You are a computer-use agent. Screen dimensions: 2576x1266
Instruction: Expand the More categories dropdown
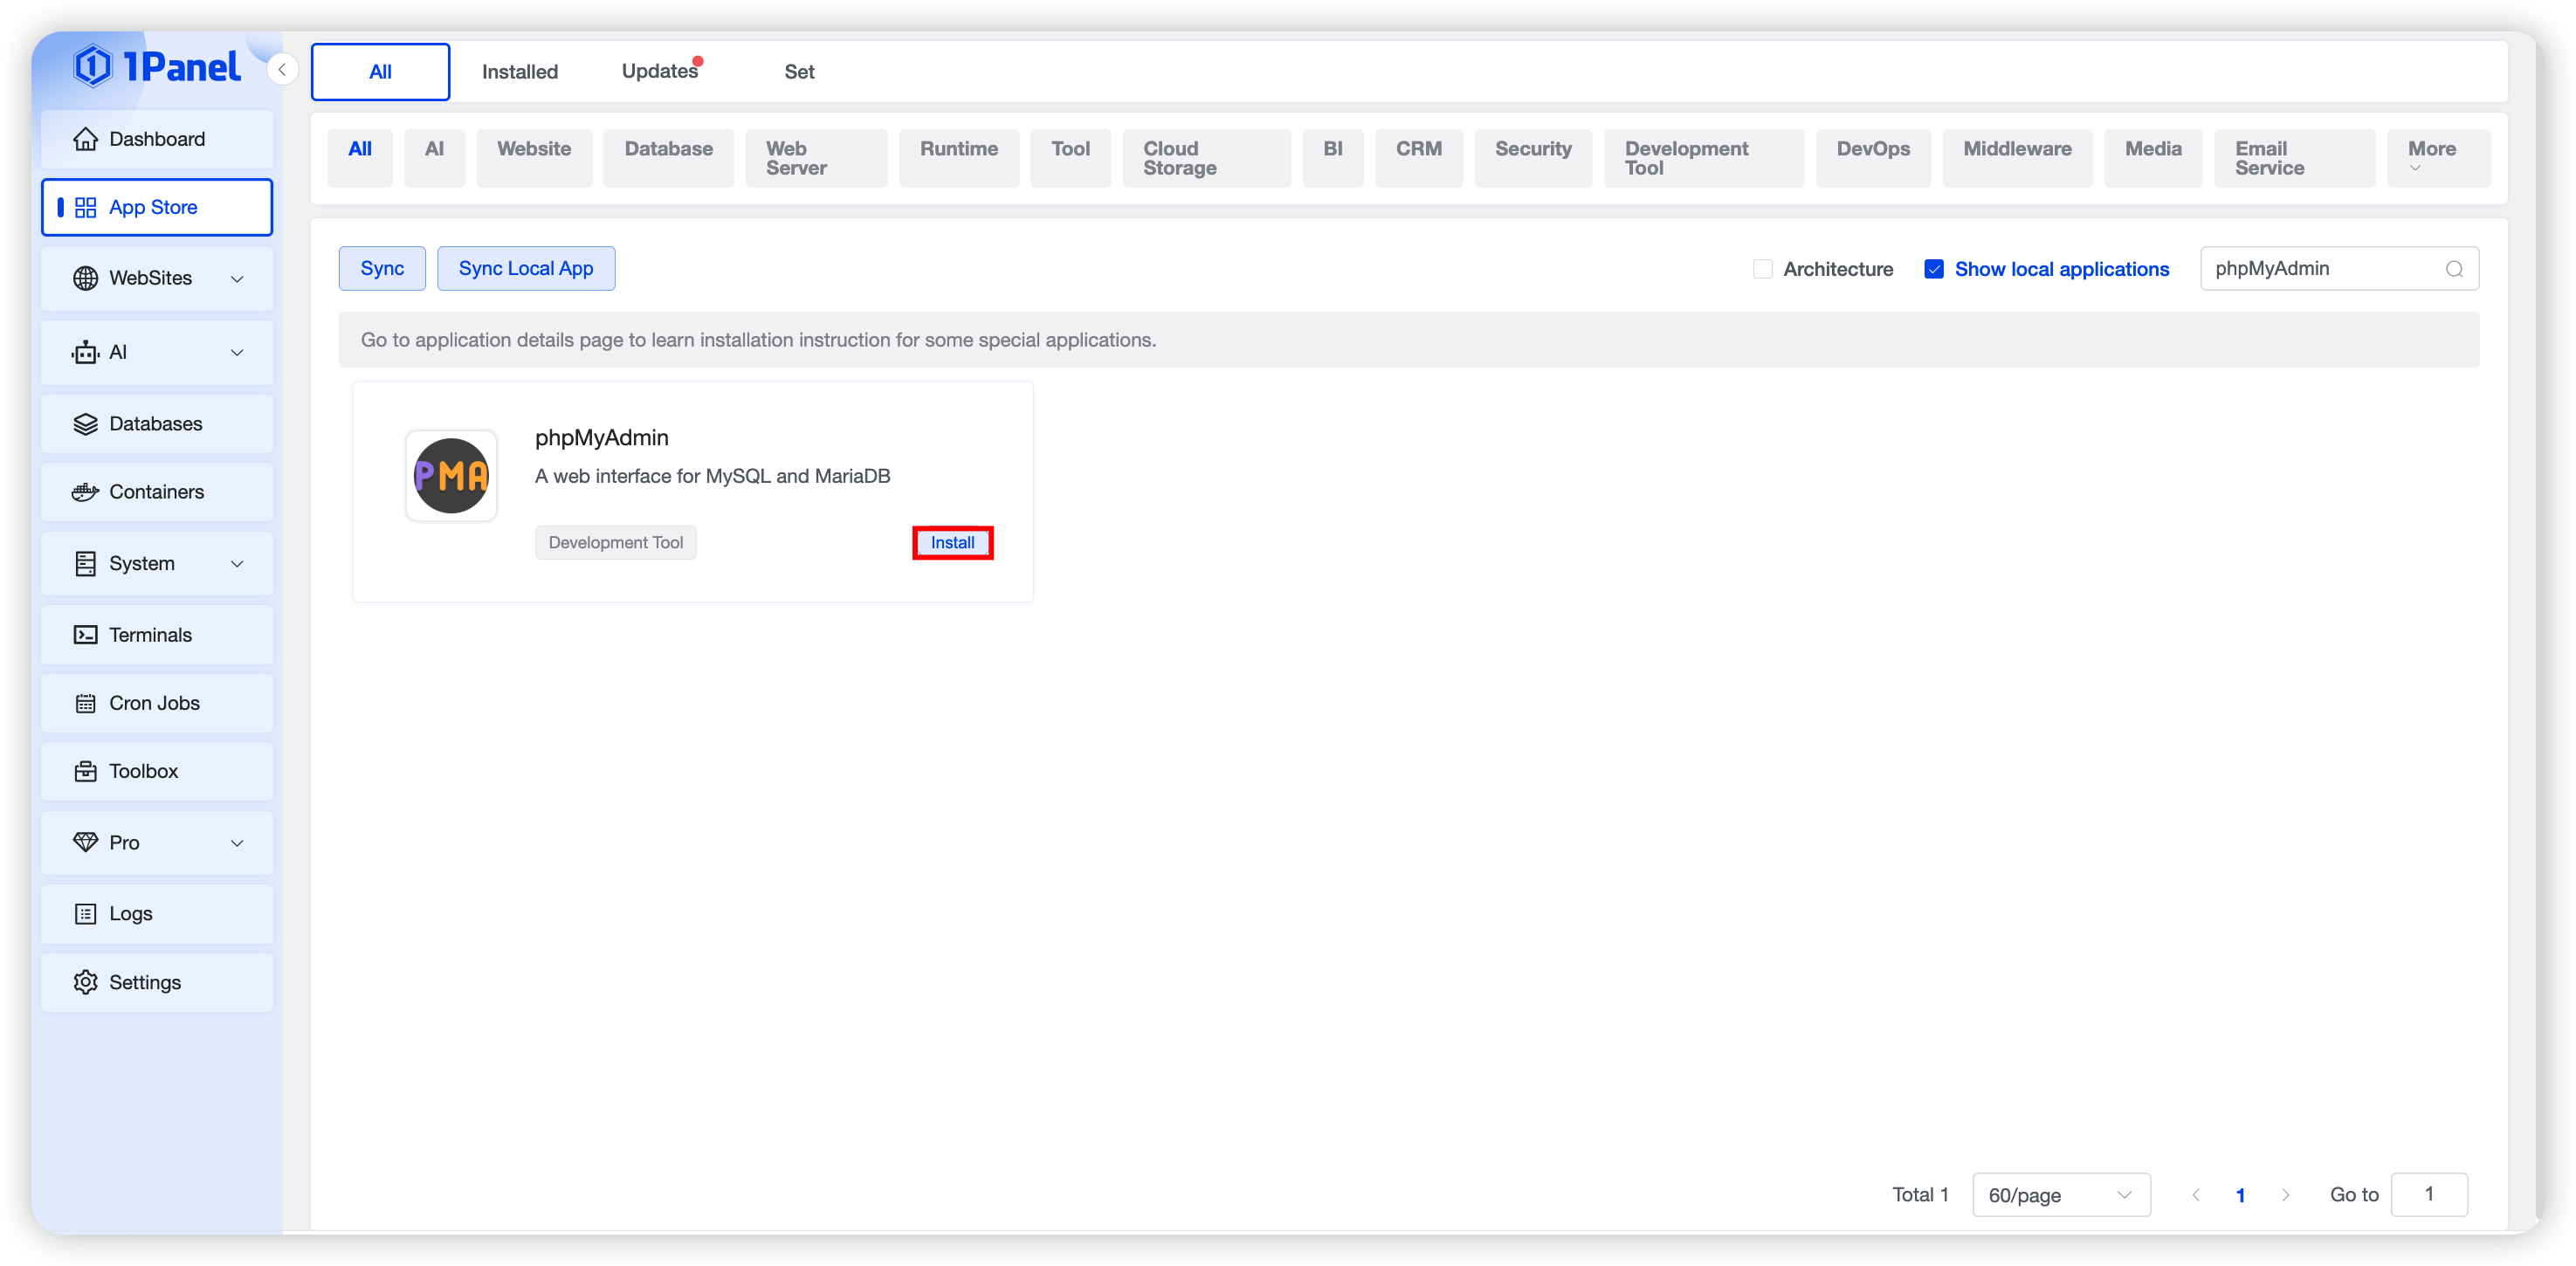coord(2437,157)
